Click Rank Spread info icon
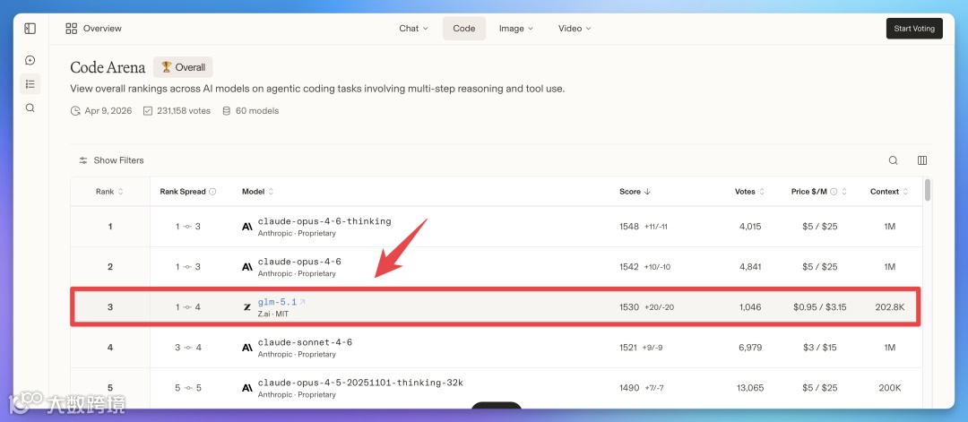 pyautogui.click(x=212, y=192)
